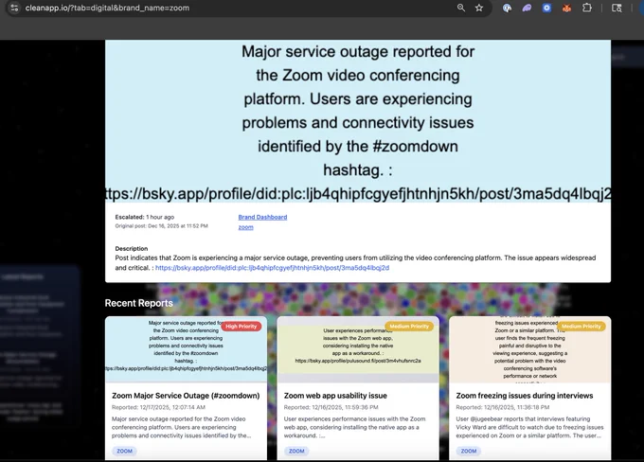Click the large blue outage report banner

(358, 121)
